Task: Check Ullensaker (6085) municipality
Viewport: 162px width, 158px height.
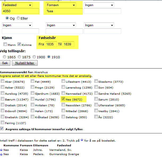Action: [x=96, y=105]
